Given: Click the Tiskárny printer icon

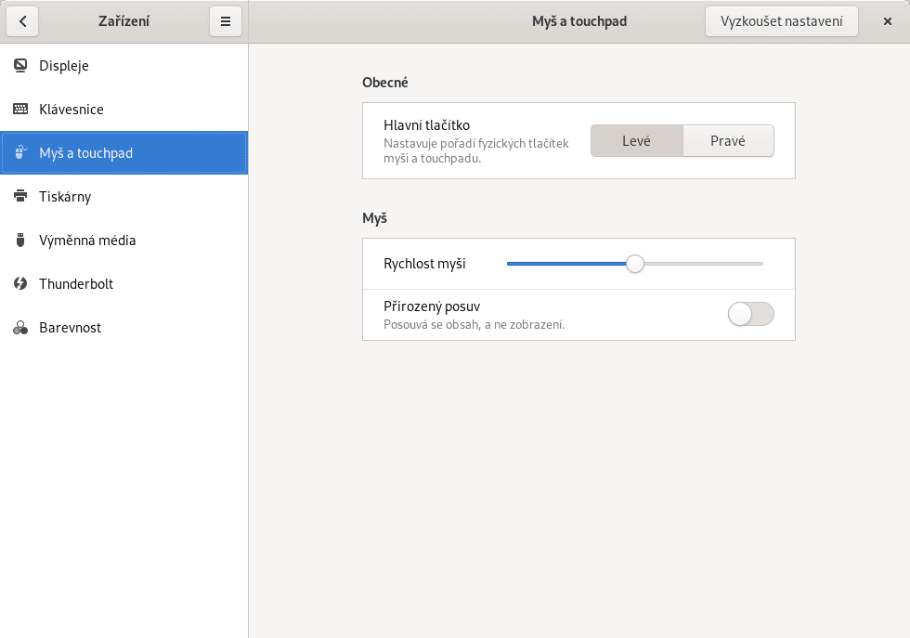Looking at the screenshot, I should pyautogui.click(x=20, y=197).
